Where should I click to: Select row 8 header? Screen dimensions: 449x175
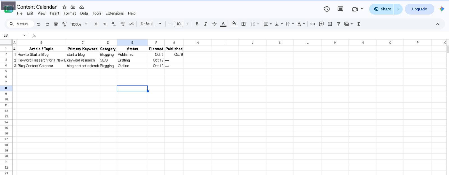pyautogui.click(x=6, y=88)
